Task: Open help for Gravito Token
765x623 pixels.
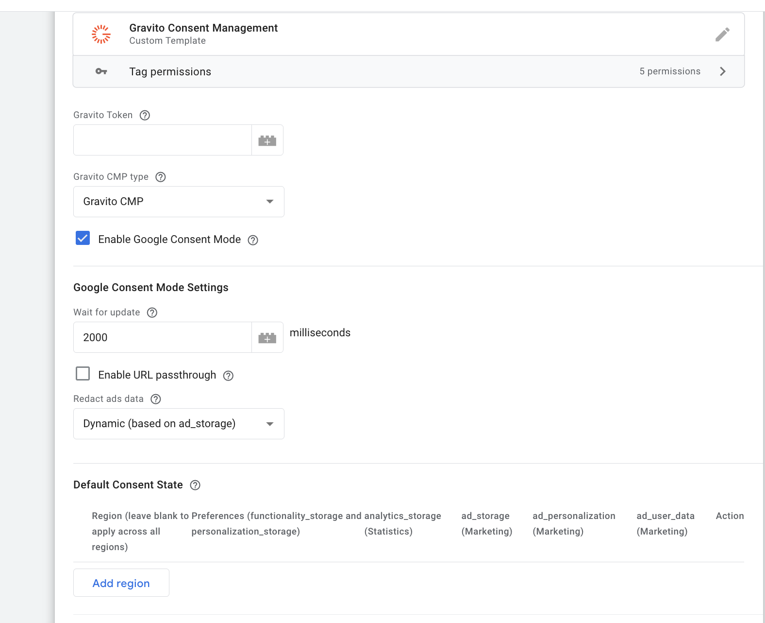Action: click(145, 115)
